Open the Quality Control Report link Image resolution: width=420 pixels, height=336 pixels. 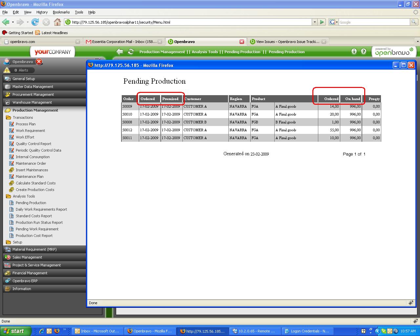33,144
